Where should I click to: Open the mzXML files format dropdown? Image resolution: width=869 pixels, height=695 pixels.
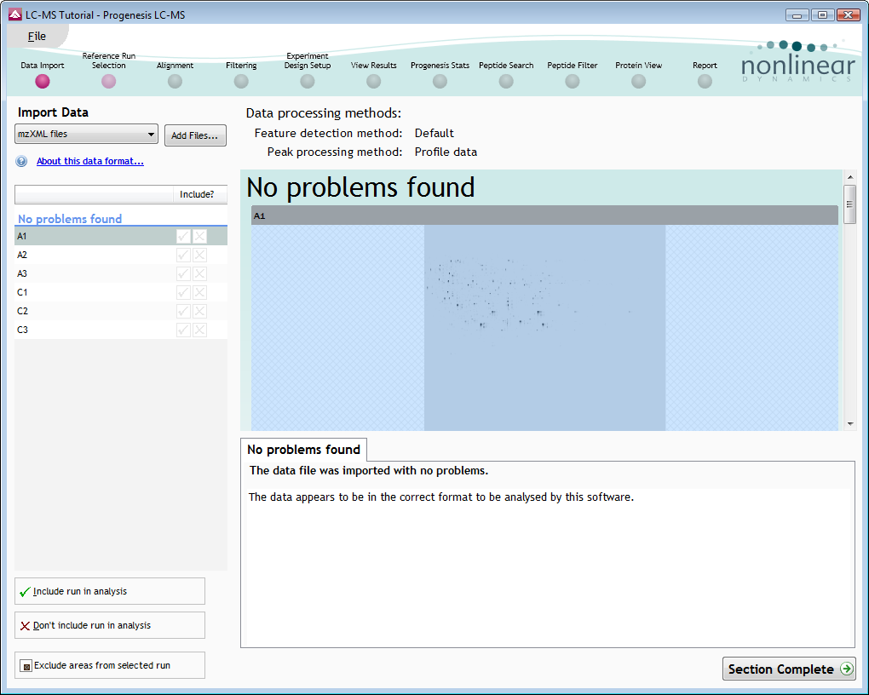click(x=86, y=134)
